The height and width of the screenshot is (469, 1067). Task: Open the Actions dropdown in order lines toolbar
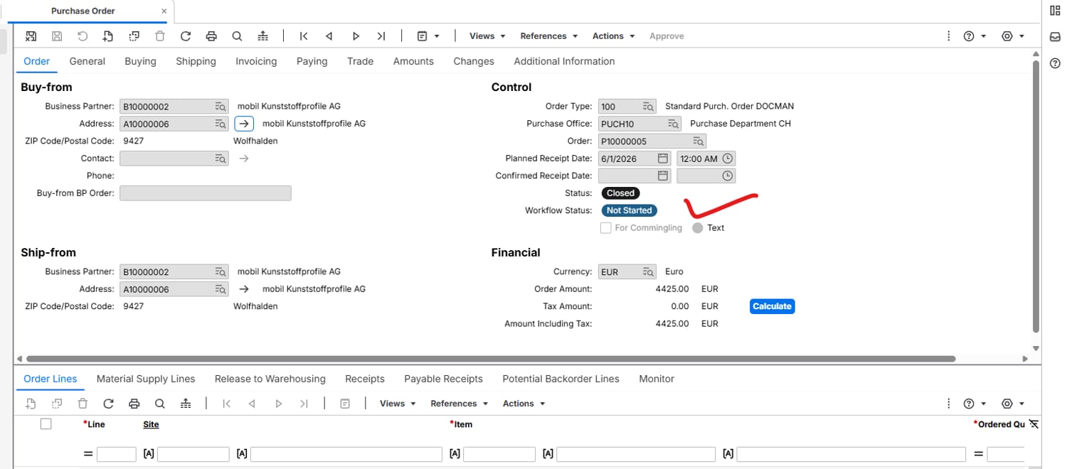coord(524,403)
